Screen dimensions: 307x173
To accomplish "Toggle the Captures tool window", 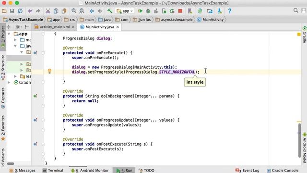I will click(3, 98).
